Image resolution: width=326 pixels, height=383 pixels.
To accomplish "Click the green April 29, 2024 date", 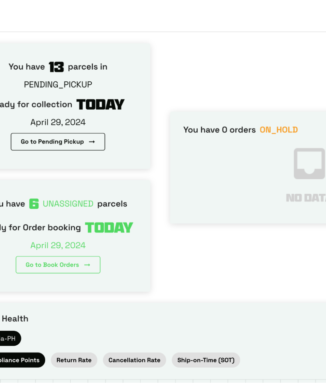I will pyautogui.click(x=58, y=246).
